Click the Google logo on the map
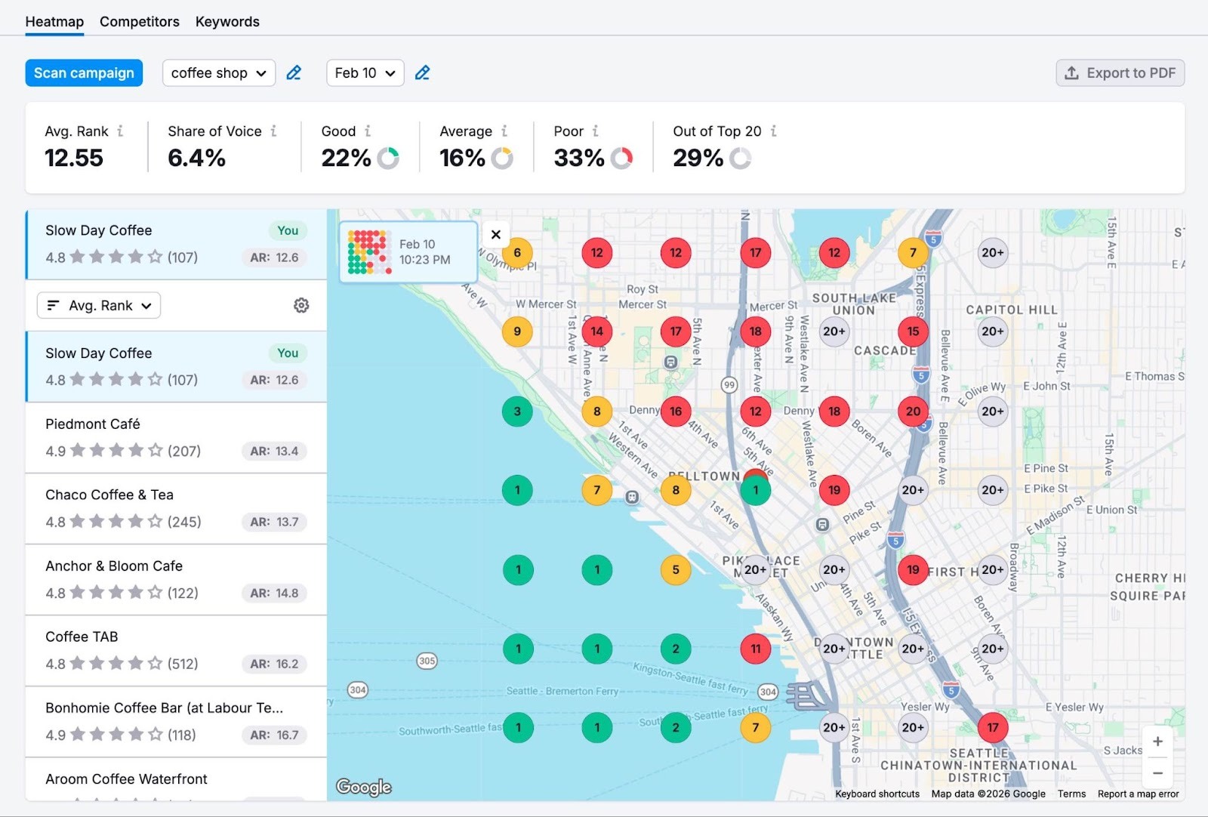The width and height of the screenshot is (1208, 817). point(365,787)
